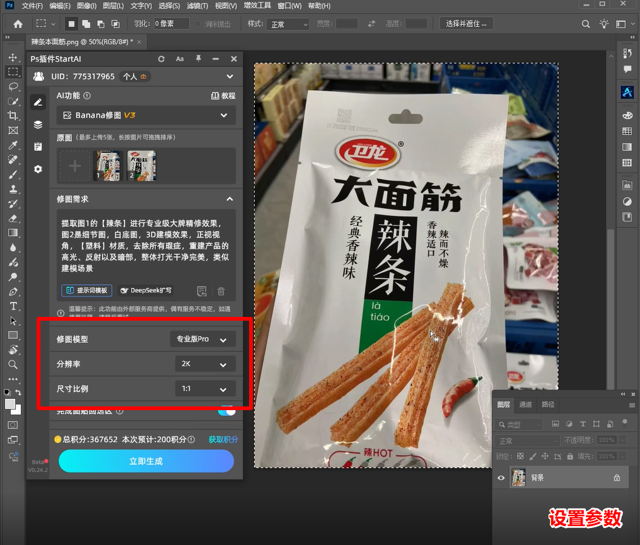This screenshot has height=545, width=640.
Task: Click the background color swatch
Action: coord(18,411)
